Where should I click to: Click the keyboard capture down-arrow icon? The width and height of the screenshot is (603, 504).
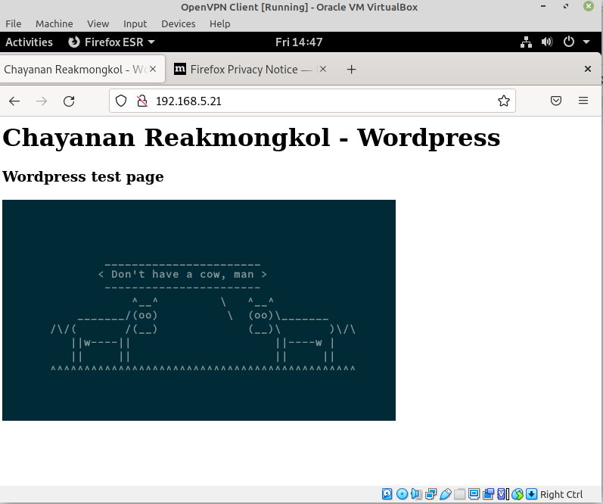click(x=531, y=493)
